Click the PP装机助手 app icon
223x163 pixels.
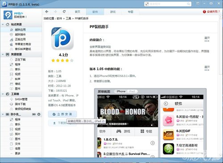[62, 38]
